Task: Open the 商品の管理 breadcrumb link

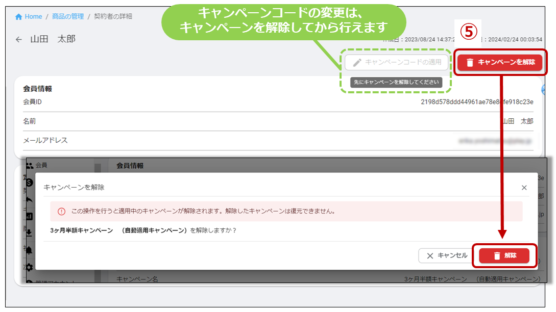Action: pyautogui.click(x=68, y=17)
